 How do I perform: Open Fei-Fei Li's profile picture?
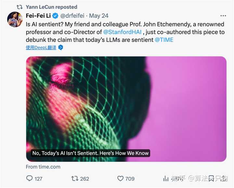tap(15, 20)
